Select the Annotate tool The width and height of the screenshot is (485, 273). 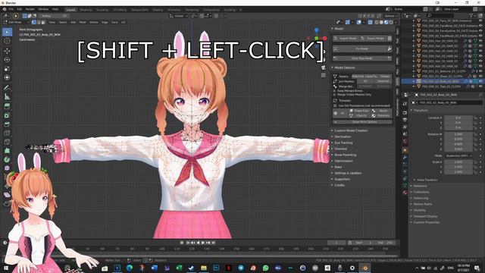(x=7, y=88)
